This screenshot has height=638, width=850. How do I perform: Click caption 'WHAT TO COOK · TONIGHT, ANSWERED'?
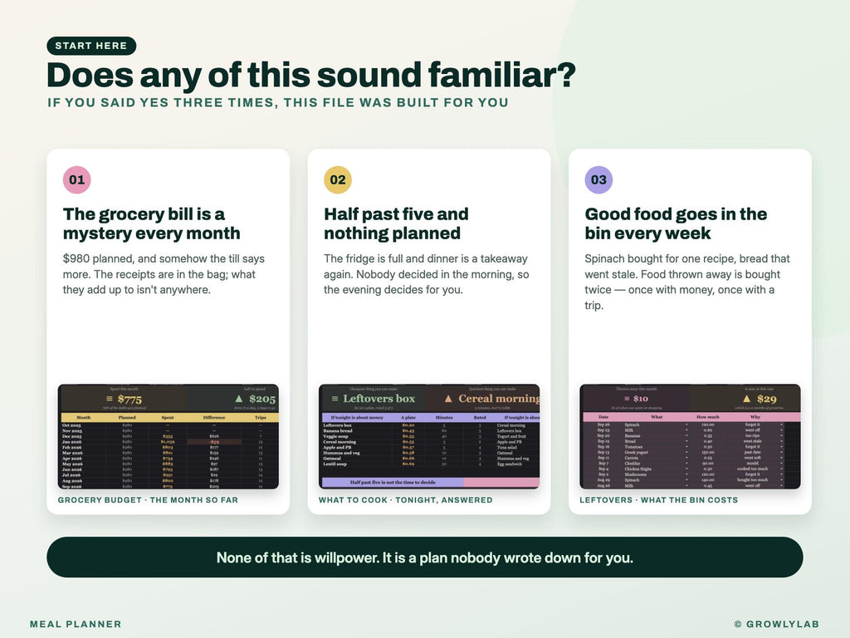[x=405, y=499]
